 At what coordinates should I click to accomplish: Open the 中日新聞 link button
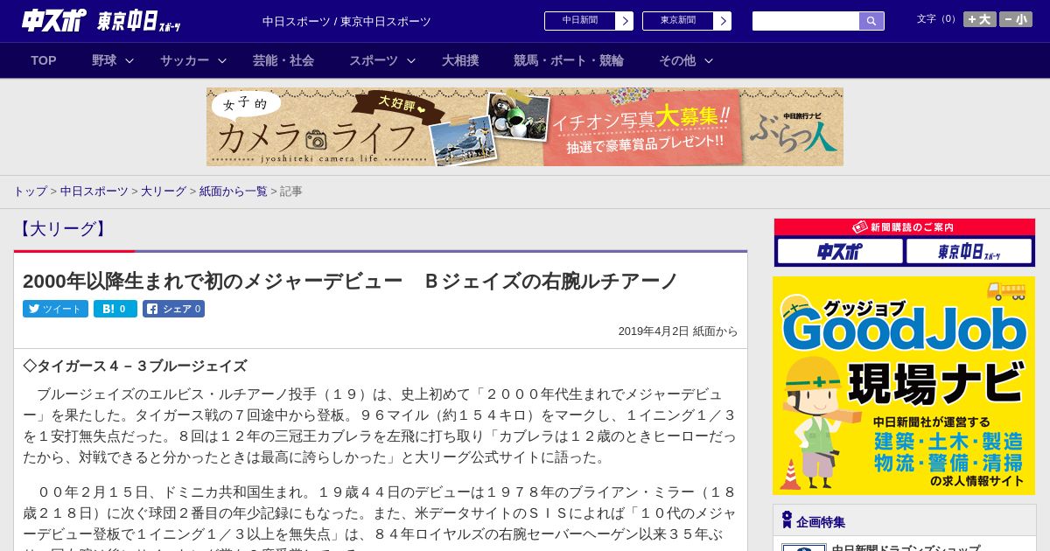point(580,21)
